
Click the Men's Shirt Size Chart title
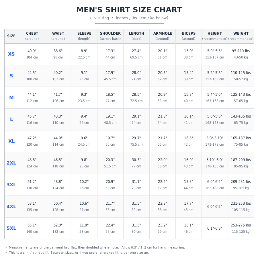click(x=129, y=10)
